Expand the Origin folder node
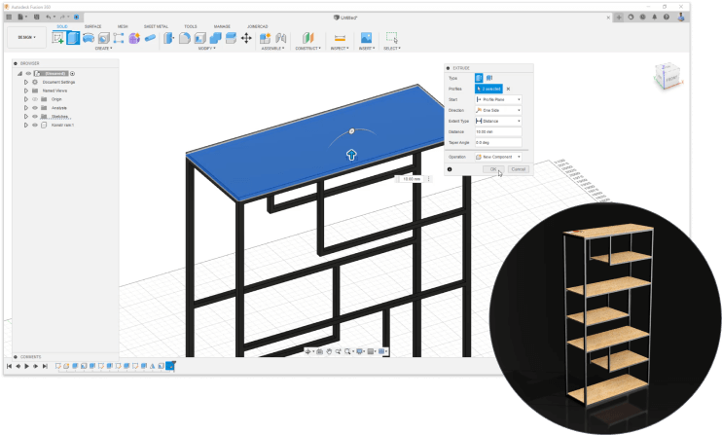The width and height of the screenshot is (722, 435). [25, 99]
